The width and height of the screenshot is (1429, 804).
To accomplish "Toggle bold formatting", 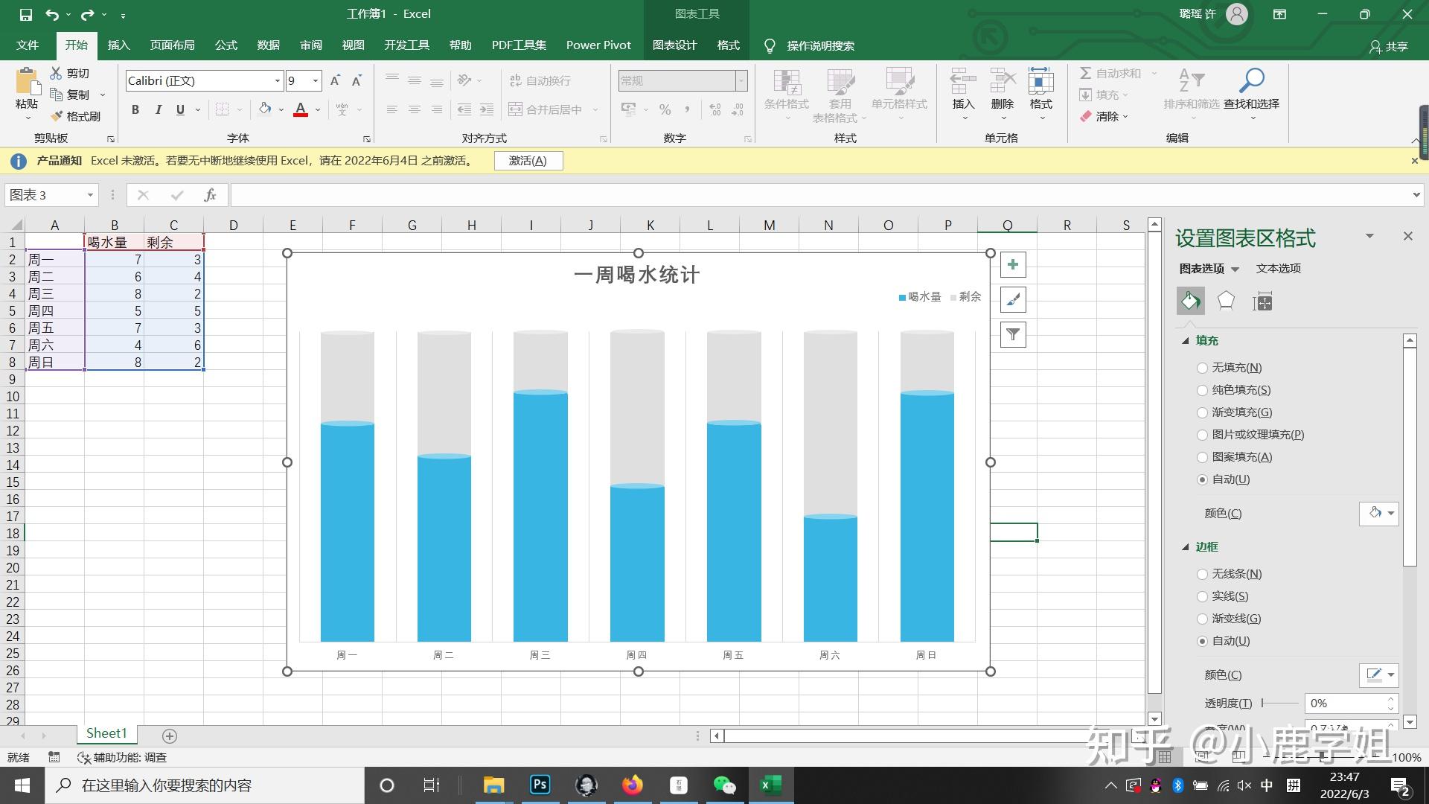I will click(x=135, y=110).
